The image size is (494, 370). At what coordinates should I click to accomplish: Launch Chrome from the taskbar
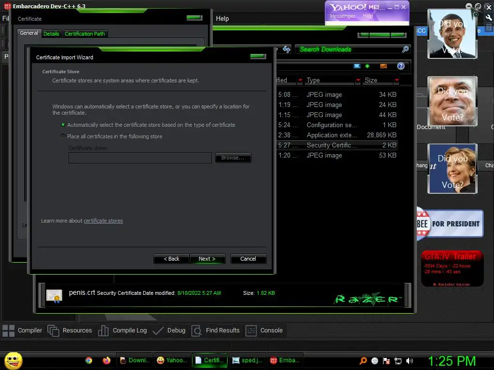[x=89, y=360]
